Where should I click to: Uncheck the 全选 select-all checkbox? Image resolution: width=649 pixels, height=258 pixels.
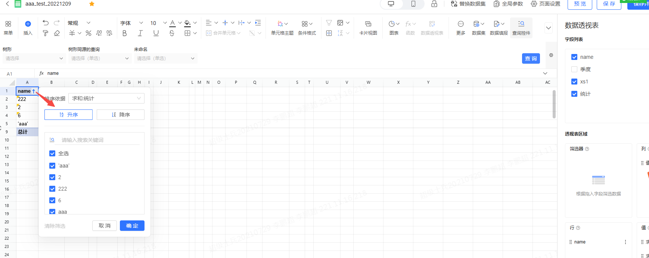pos(52,153)
